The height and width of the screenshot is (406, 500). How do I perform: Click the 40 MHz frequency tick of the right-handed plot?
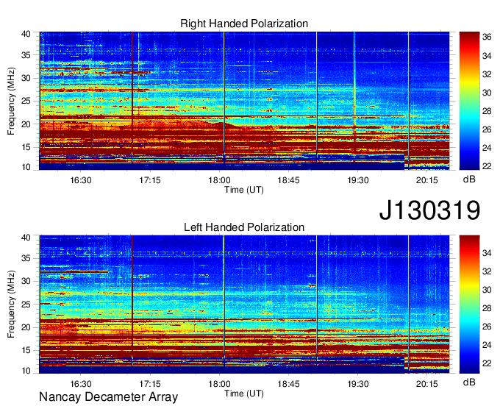pyautogui.click(x=26, y=34)
